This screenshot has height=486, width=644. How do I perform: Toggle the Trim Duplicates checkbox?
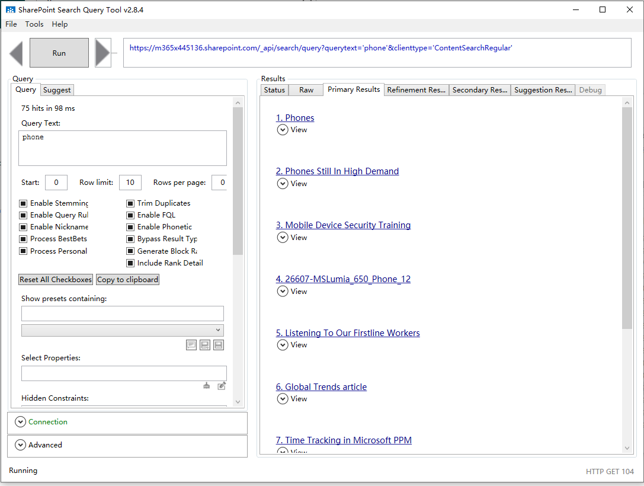pos(130,203)
